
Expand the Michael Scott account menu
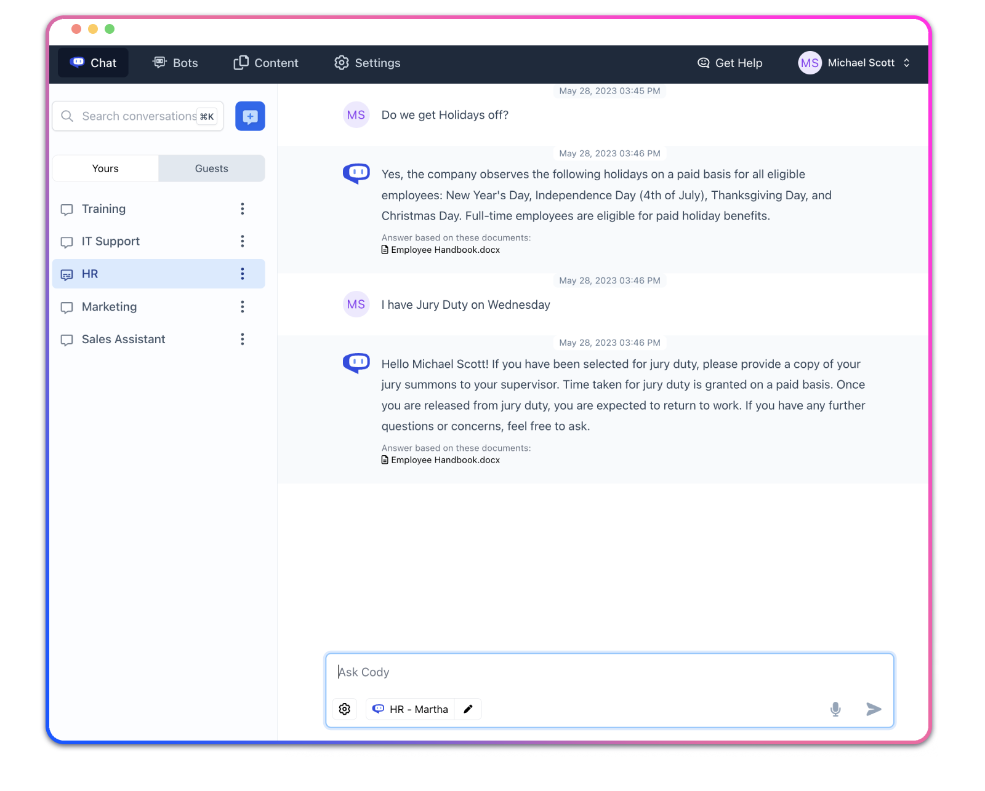click(906, 63)
